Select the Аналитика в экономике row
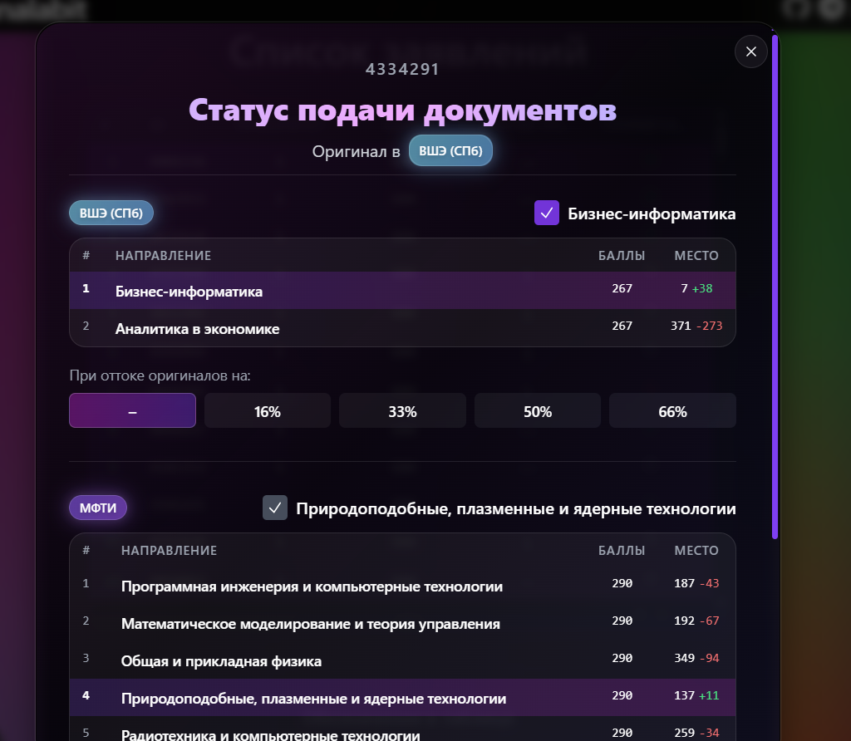The height and width of the screenshot is (741, 851). 403,327
